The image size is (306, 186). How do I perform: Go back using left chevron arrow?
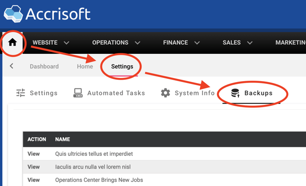pyautogui.click(x=11, y=66)
